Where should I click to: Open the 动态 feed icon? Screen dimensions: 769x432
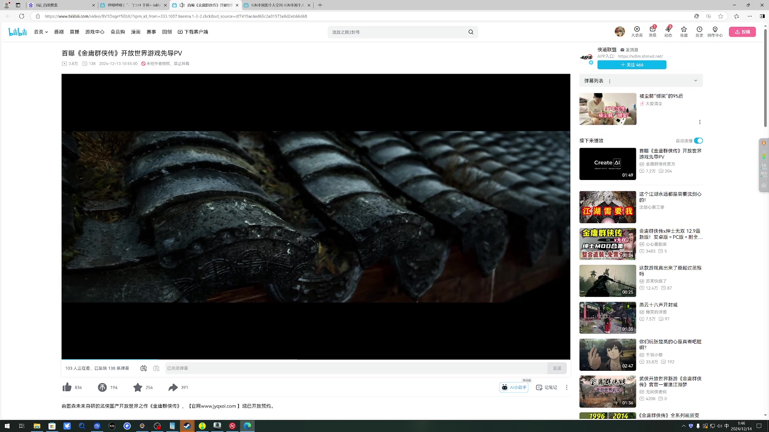coord(668,32)
